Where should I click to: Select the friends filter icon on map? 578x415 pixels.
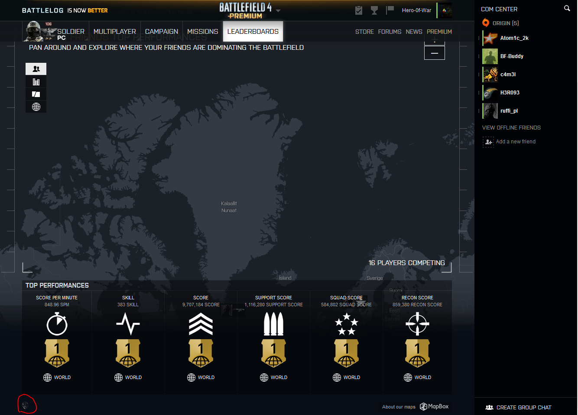tap(36, 69)
